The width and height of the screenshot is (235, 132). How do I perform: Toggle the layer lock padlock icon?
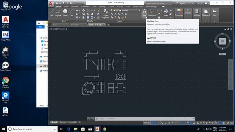click(x=117, y=10)
